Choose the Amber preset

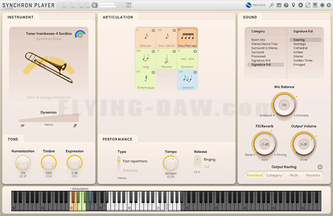[298, 52]
